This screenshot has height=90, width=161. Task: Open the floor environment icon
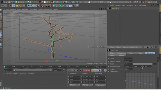click(x=70, y=6)
